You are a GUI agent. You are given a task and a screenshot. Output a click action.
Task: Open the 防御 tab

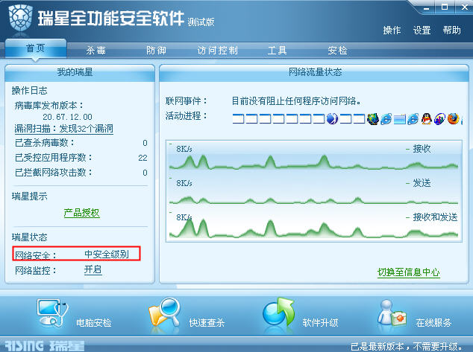[156, 51]
